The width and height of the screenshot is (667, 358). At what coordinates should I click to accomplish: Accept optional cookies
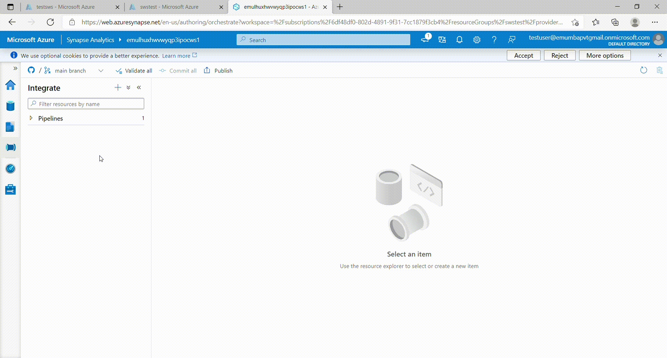click(524, 56)
